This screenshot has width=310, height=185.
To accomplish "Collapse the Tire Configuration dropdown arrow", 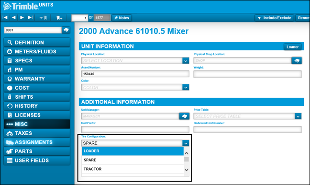I will [186, 143].
